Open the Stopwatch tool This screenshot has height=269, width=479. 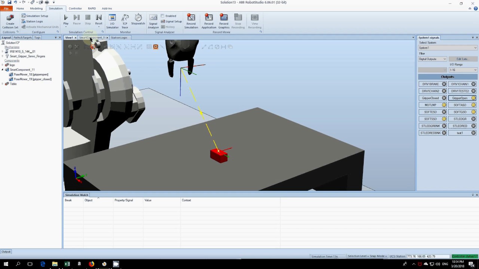(x=138, y=20)
